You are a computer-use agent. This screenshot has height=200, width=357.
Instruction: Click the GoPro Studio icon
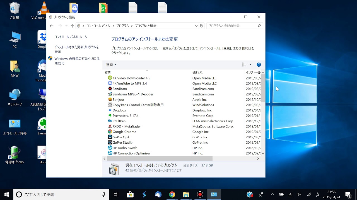pyautogui.click(x=110, y=142)
